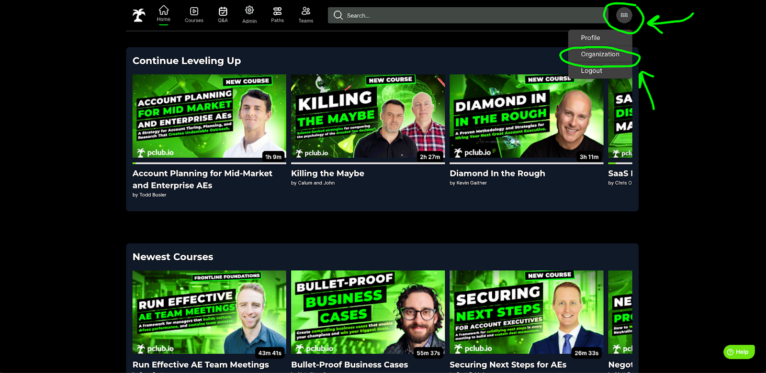Open the Q&A page
The width and height of the screenshot is (766, 373).
(x=223, y=15)
